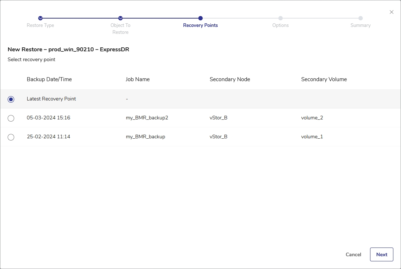Select the Latest Recovery Point radio button
This screenshot has width=401, height=269.
coord(11,99)
